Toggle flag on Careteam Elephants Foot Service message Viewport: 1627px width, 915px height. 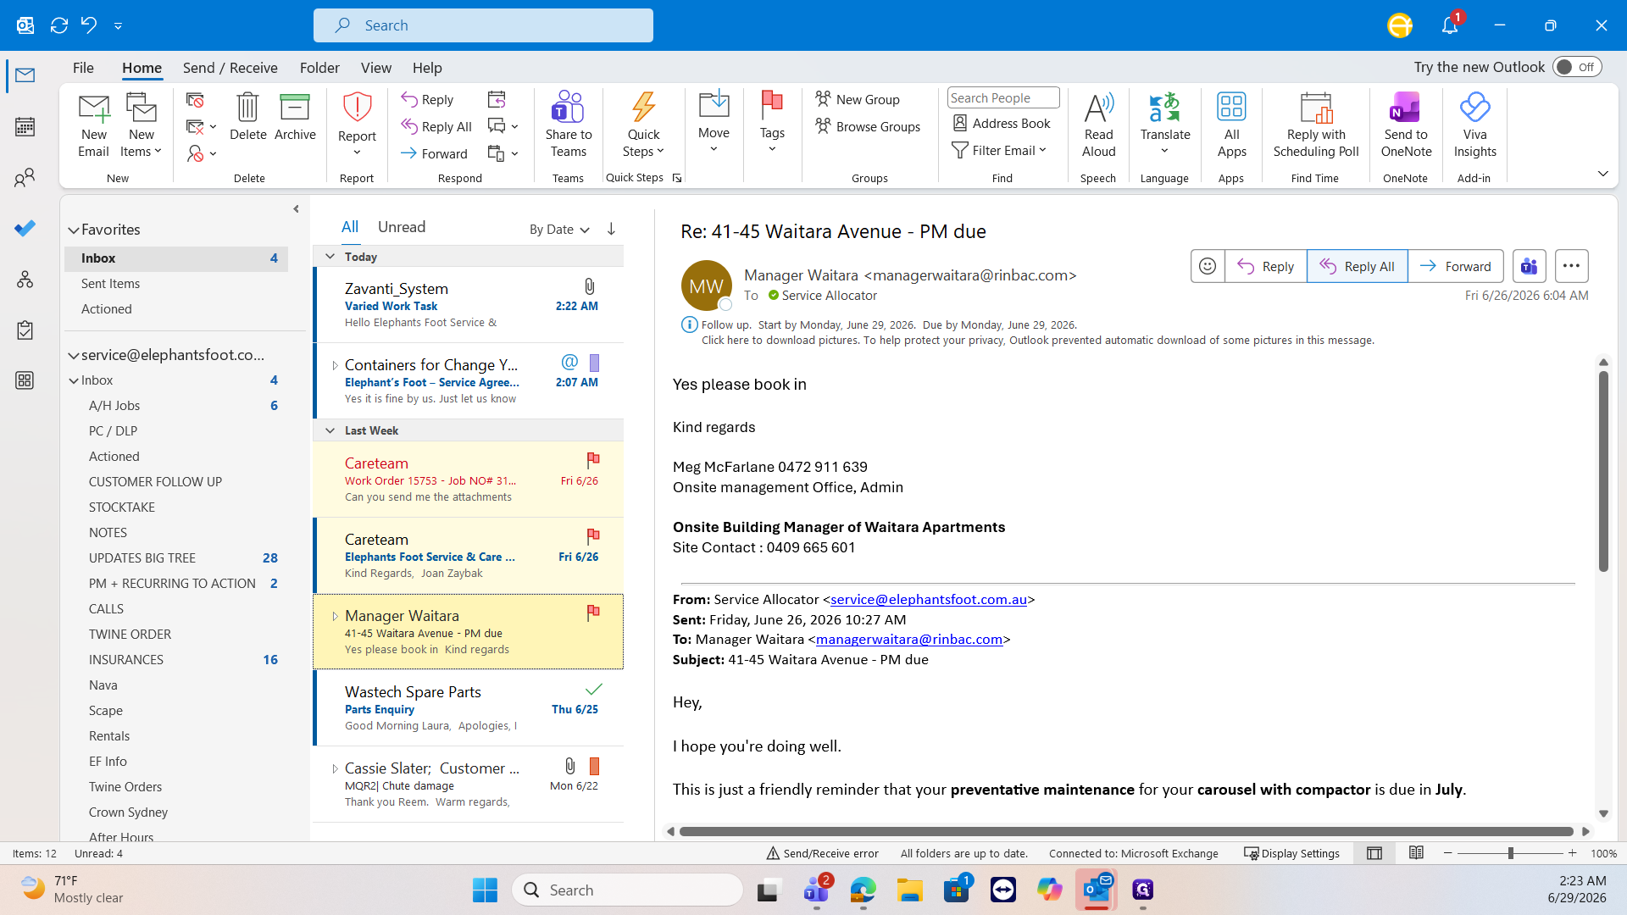pos(593,536)
